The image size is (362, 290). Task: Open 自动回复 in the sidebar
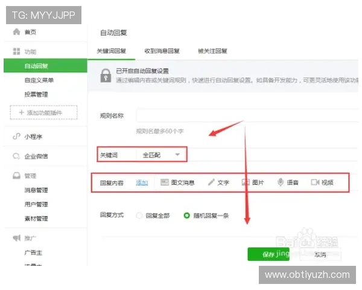point(45,66)
